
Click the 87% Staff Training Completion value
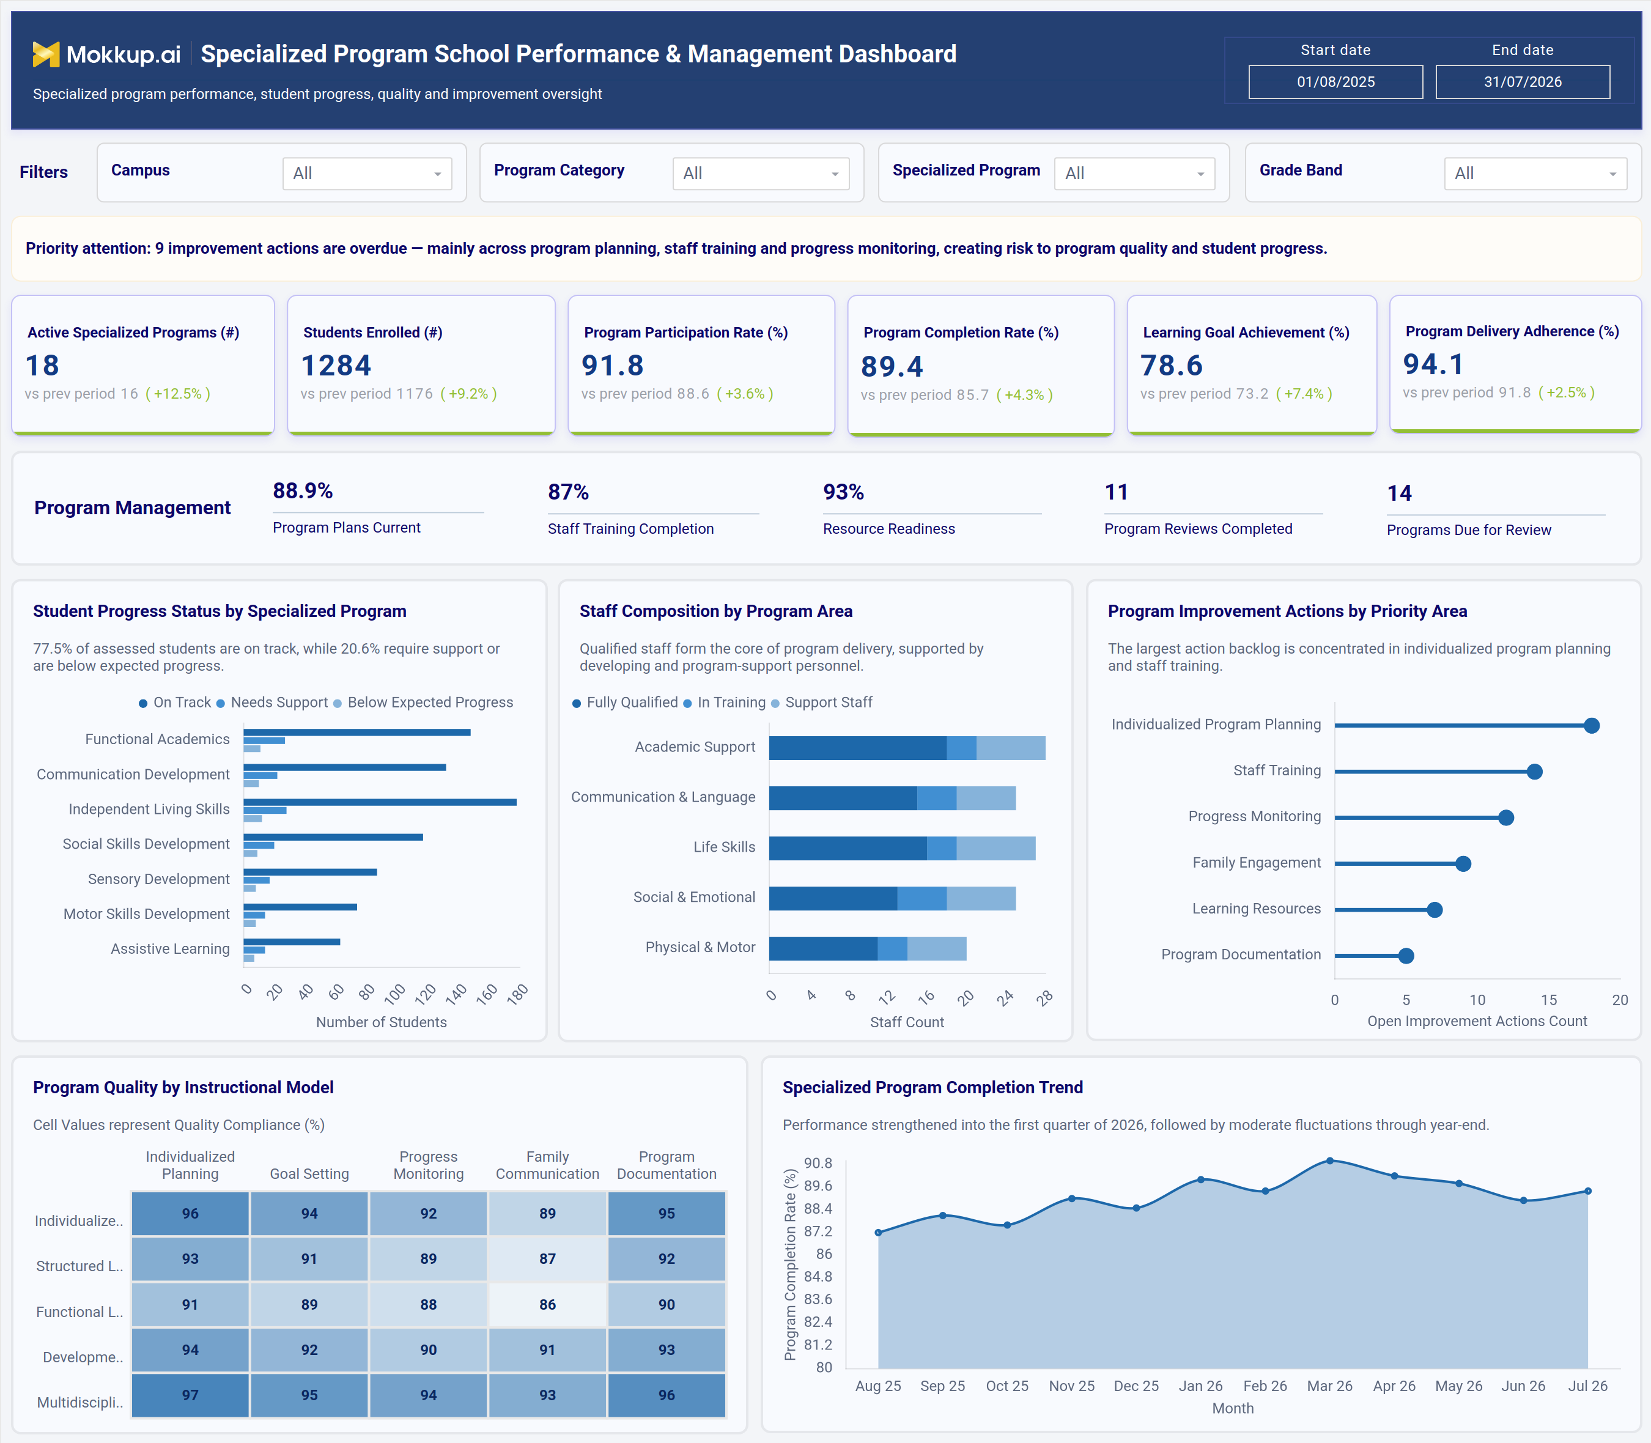point(569,492)
